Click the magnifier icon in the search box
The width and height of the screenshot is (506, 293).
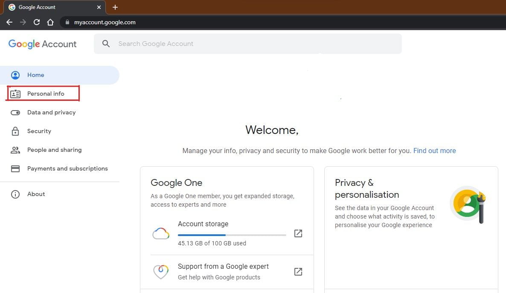point(106,44)
